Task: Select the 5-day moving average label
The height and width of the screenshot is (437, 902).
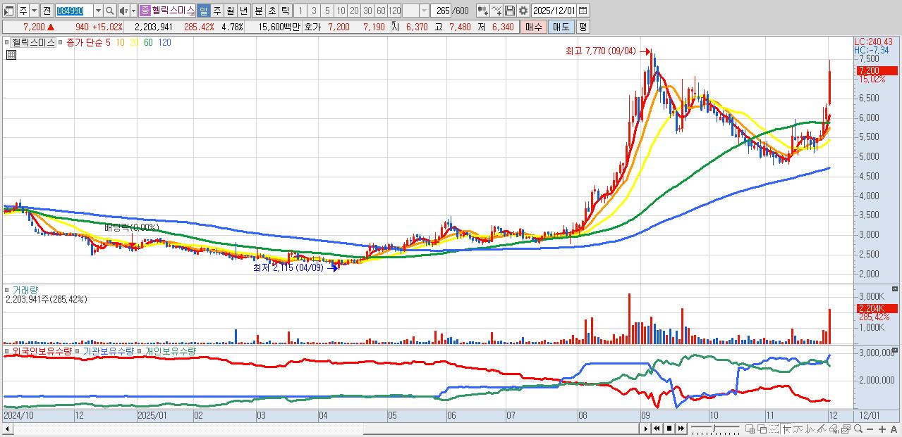Action: click(108, 42)
